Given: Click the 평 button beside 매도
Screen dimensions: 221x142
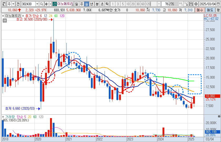Looking at the screenshot, I should (218, 10).
